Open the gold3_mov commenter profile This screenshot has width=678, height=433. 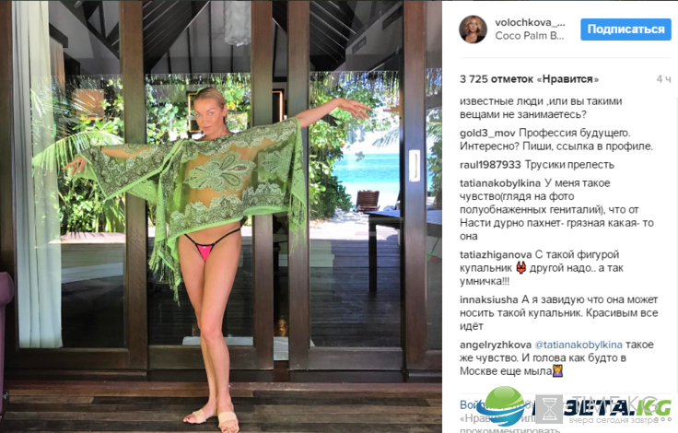click(487, 134)
